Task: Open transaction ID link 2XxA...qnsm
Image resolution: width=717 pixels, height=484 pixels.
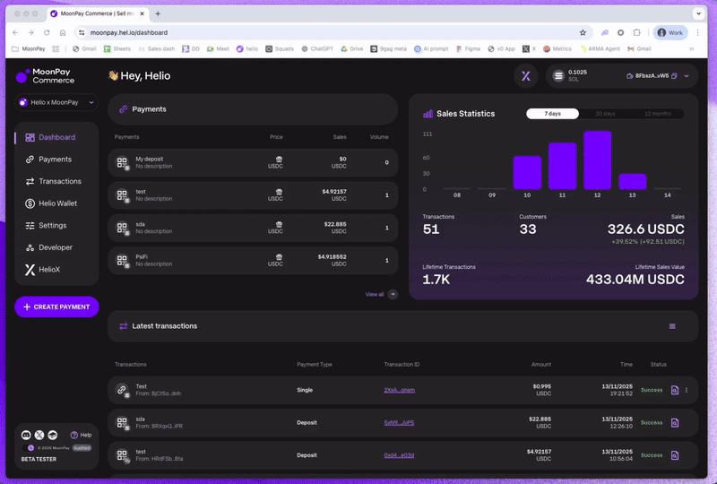Action: [399, 390]
